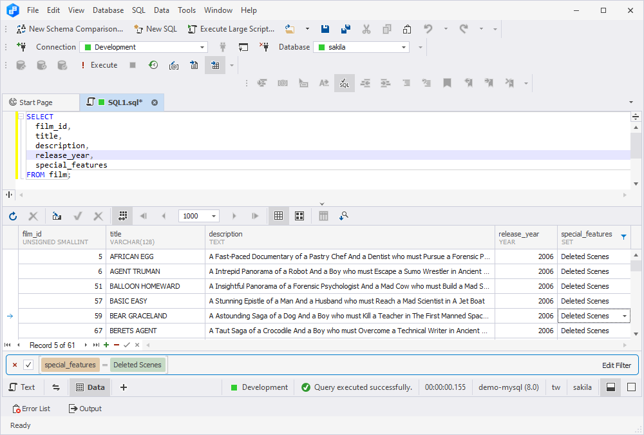Switch to the Text view tab
The width and height of the screenshot is (644, 435).
(x=22, y=387)
